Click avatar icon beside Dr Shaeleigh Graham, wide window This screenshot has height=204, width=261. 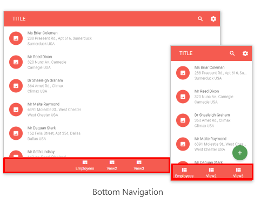tap(16, 86)
